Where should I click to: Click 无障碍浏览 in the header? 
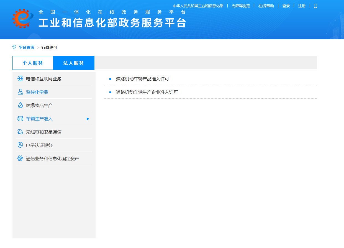pos(241,6)
